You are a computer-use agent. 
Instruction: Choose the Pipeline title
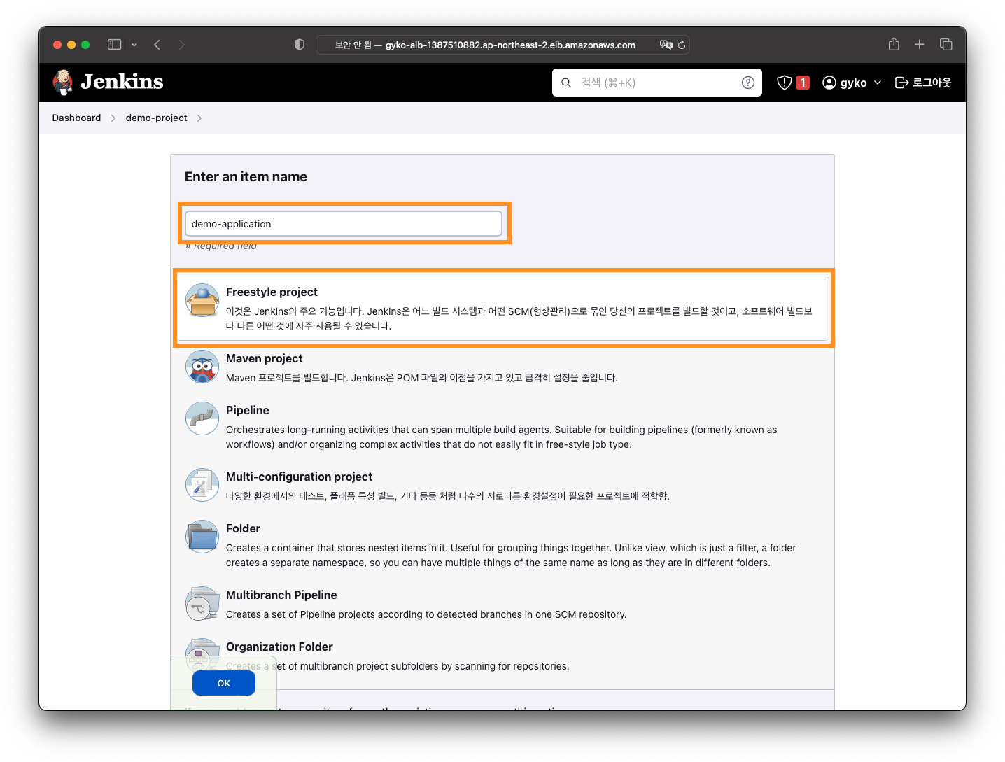point(247,410)
